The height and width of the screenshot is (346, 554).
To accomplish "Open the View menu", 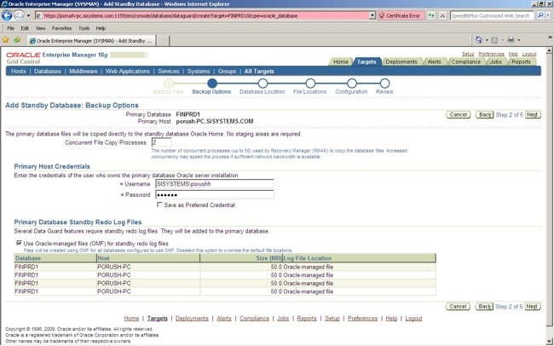I will coord(40,28).
